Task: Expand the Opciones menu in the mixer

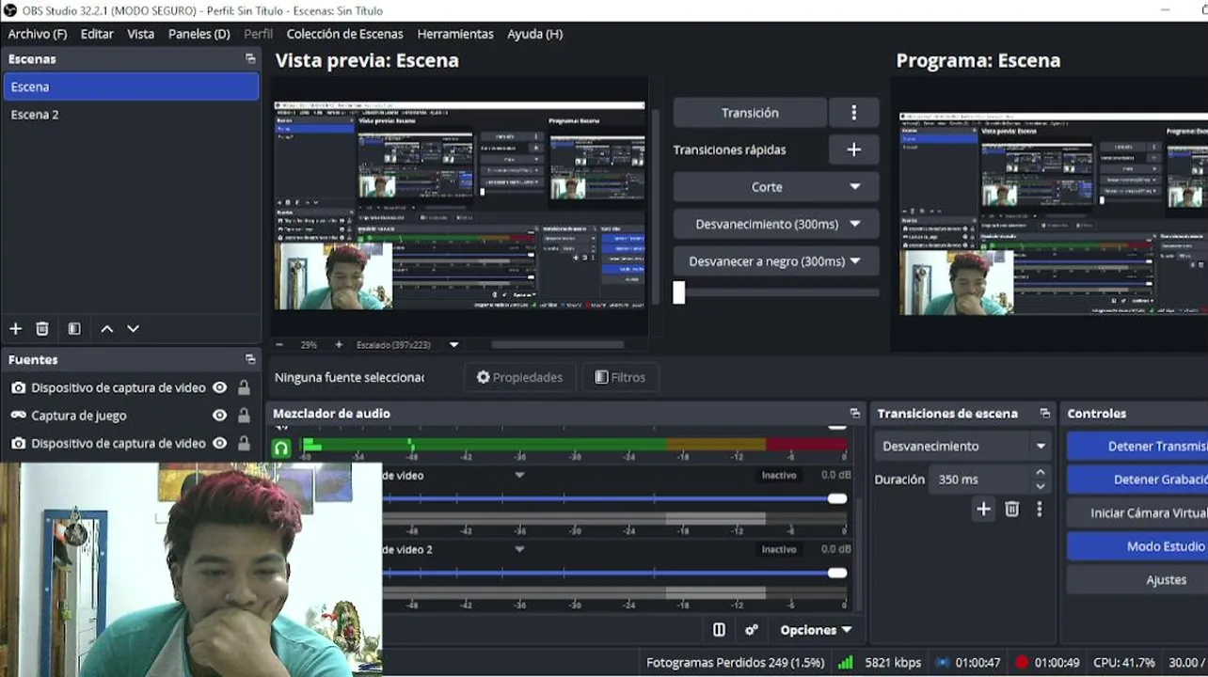Action: [x=816, y=630]
